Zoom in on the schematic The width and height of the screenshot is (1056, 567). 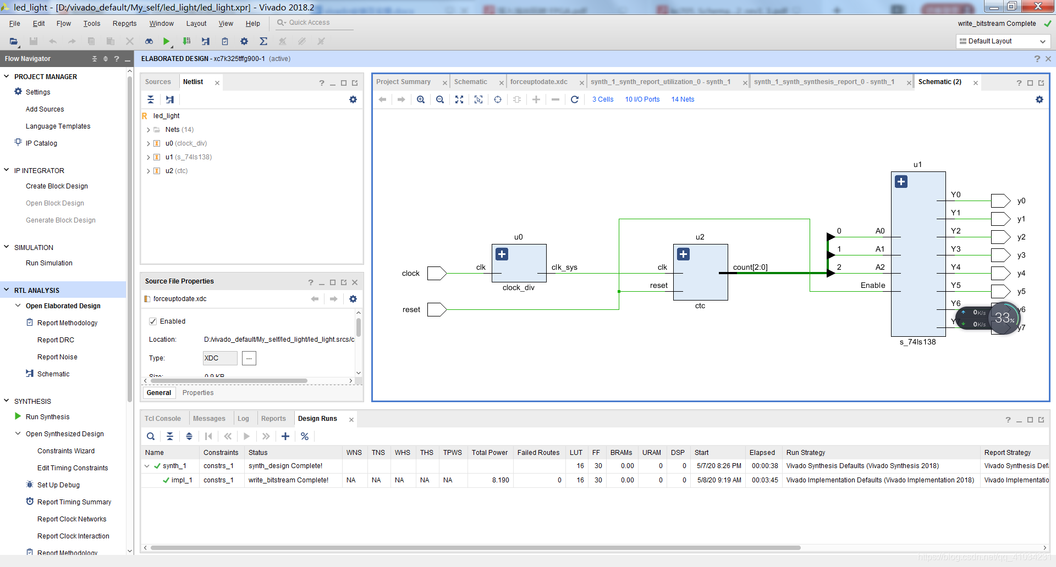(421, 99)
